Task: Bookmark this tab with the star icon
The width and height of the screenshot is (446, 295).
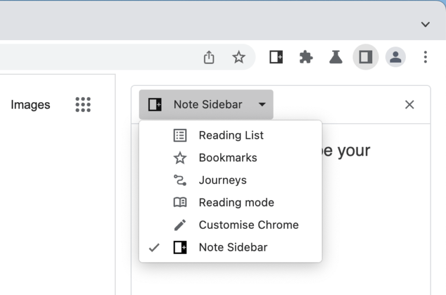Action: coord(239,57)
